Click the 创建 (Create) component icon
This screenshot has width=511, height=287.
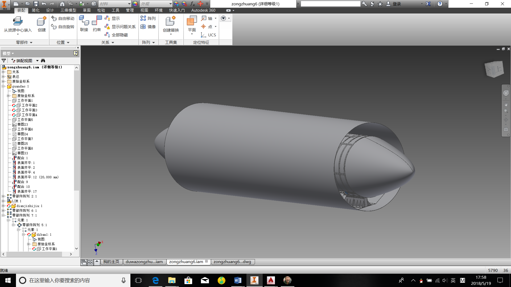[x=42, y=21]
